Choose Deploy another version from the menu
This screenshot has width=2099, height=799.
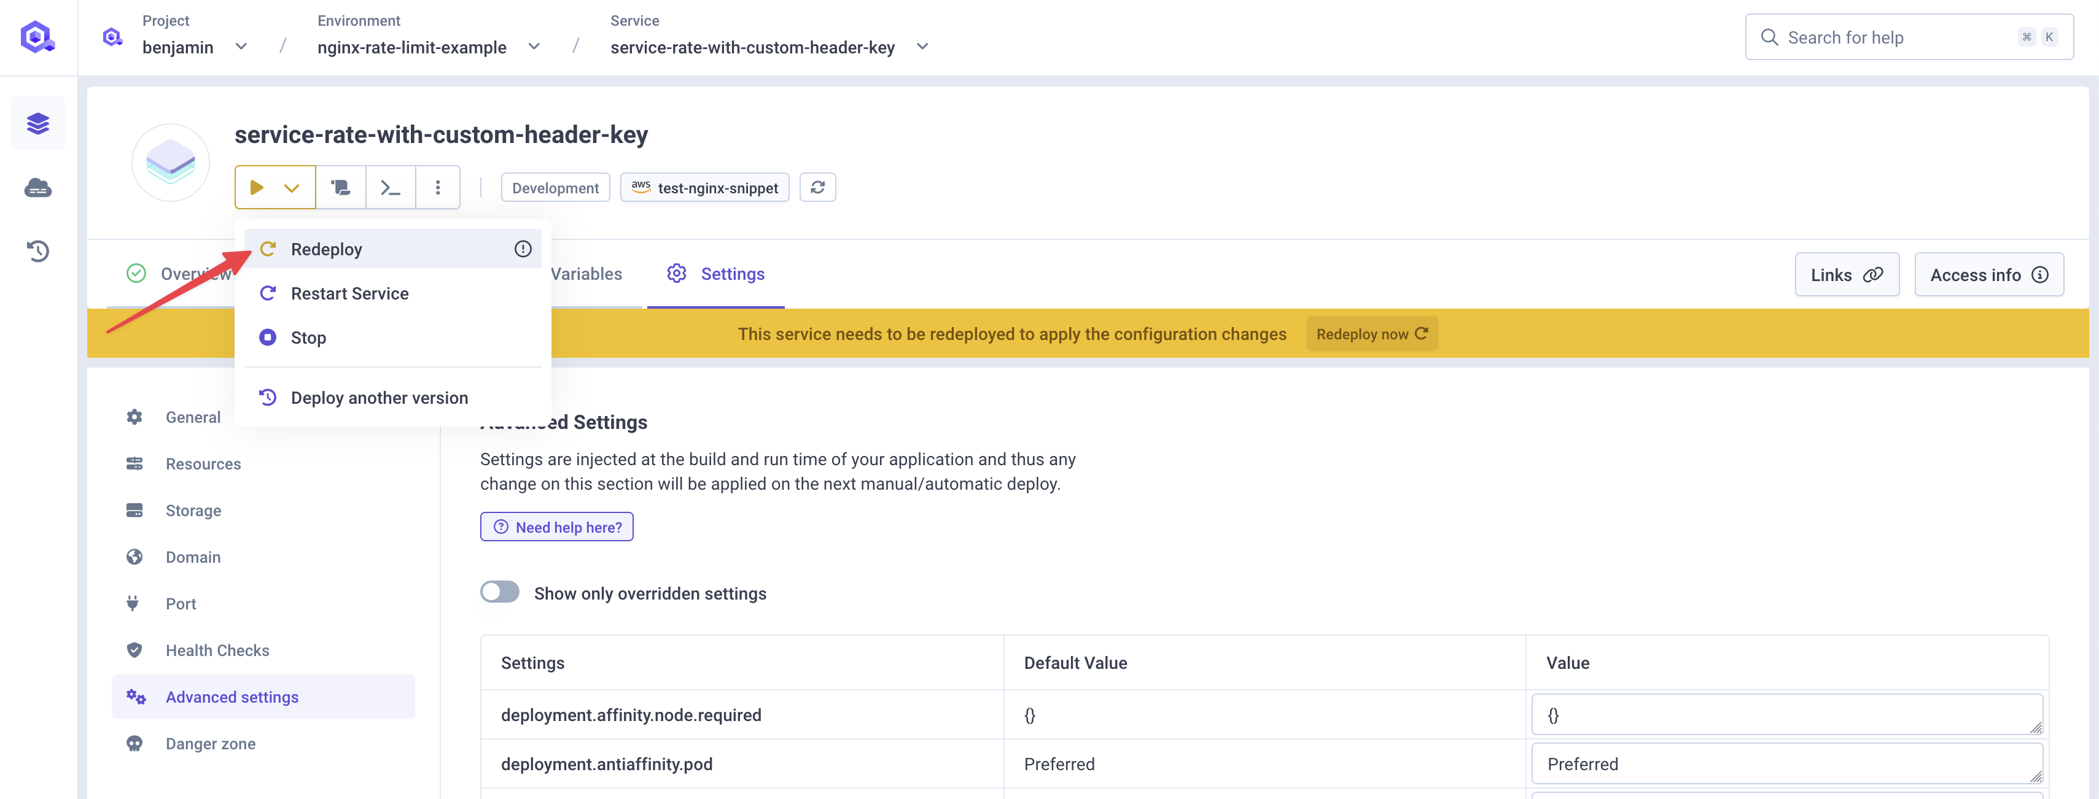click(x=378, y=398)
